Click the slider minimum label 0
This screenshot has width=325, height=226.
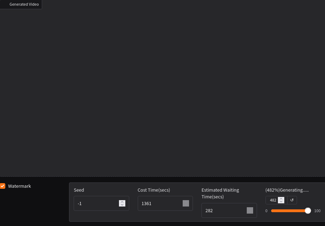click(x=266, y=211)
